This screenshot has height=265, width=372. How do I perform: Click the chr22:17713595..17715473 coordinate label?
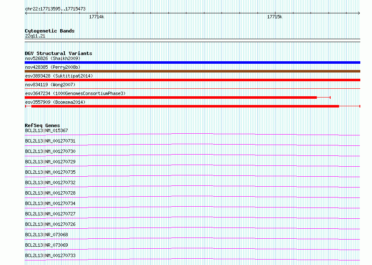(55, 9)
